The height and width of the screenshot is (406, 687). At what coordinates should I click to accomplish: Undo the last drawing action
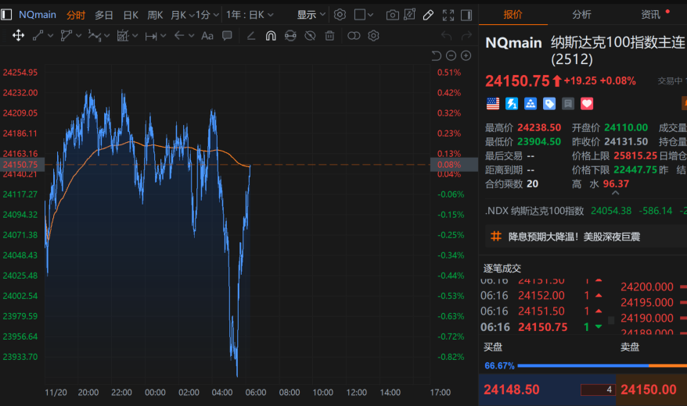coord(447,35)
